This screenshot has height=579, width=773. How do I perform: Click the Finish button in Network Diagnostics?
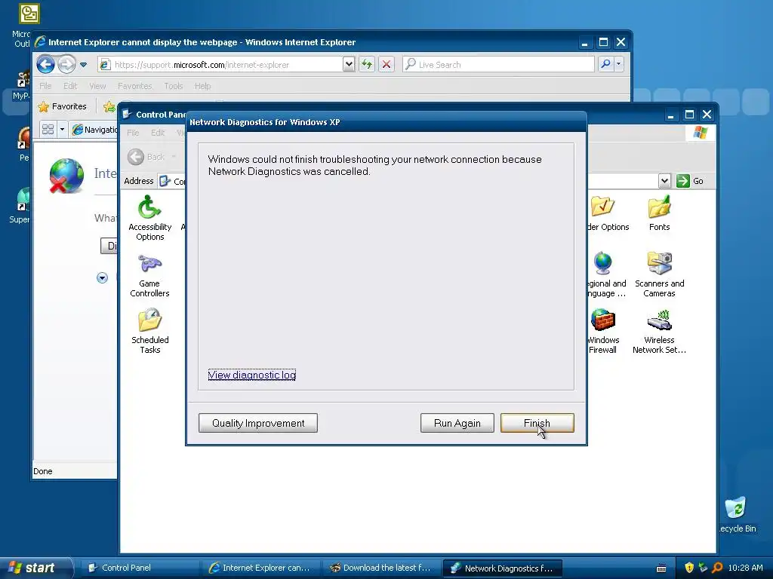tap(537, 423)
